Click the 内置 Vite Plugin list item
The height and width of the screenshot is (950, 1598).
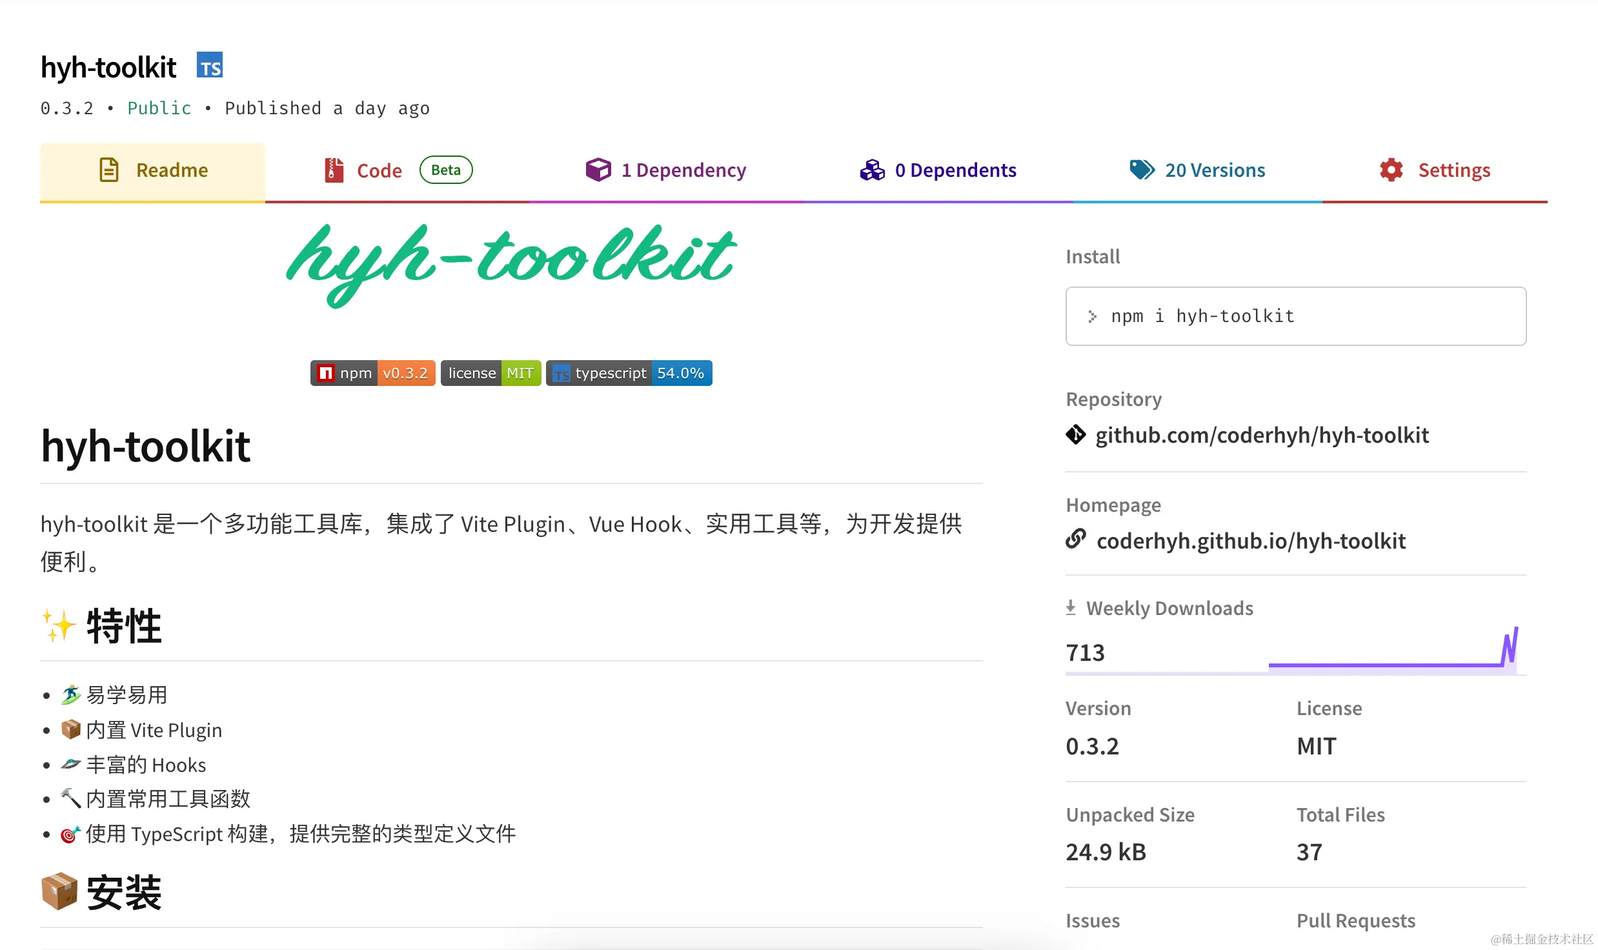(x=141, y=730)
